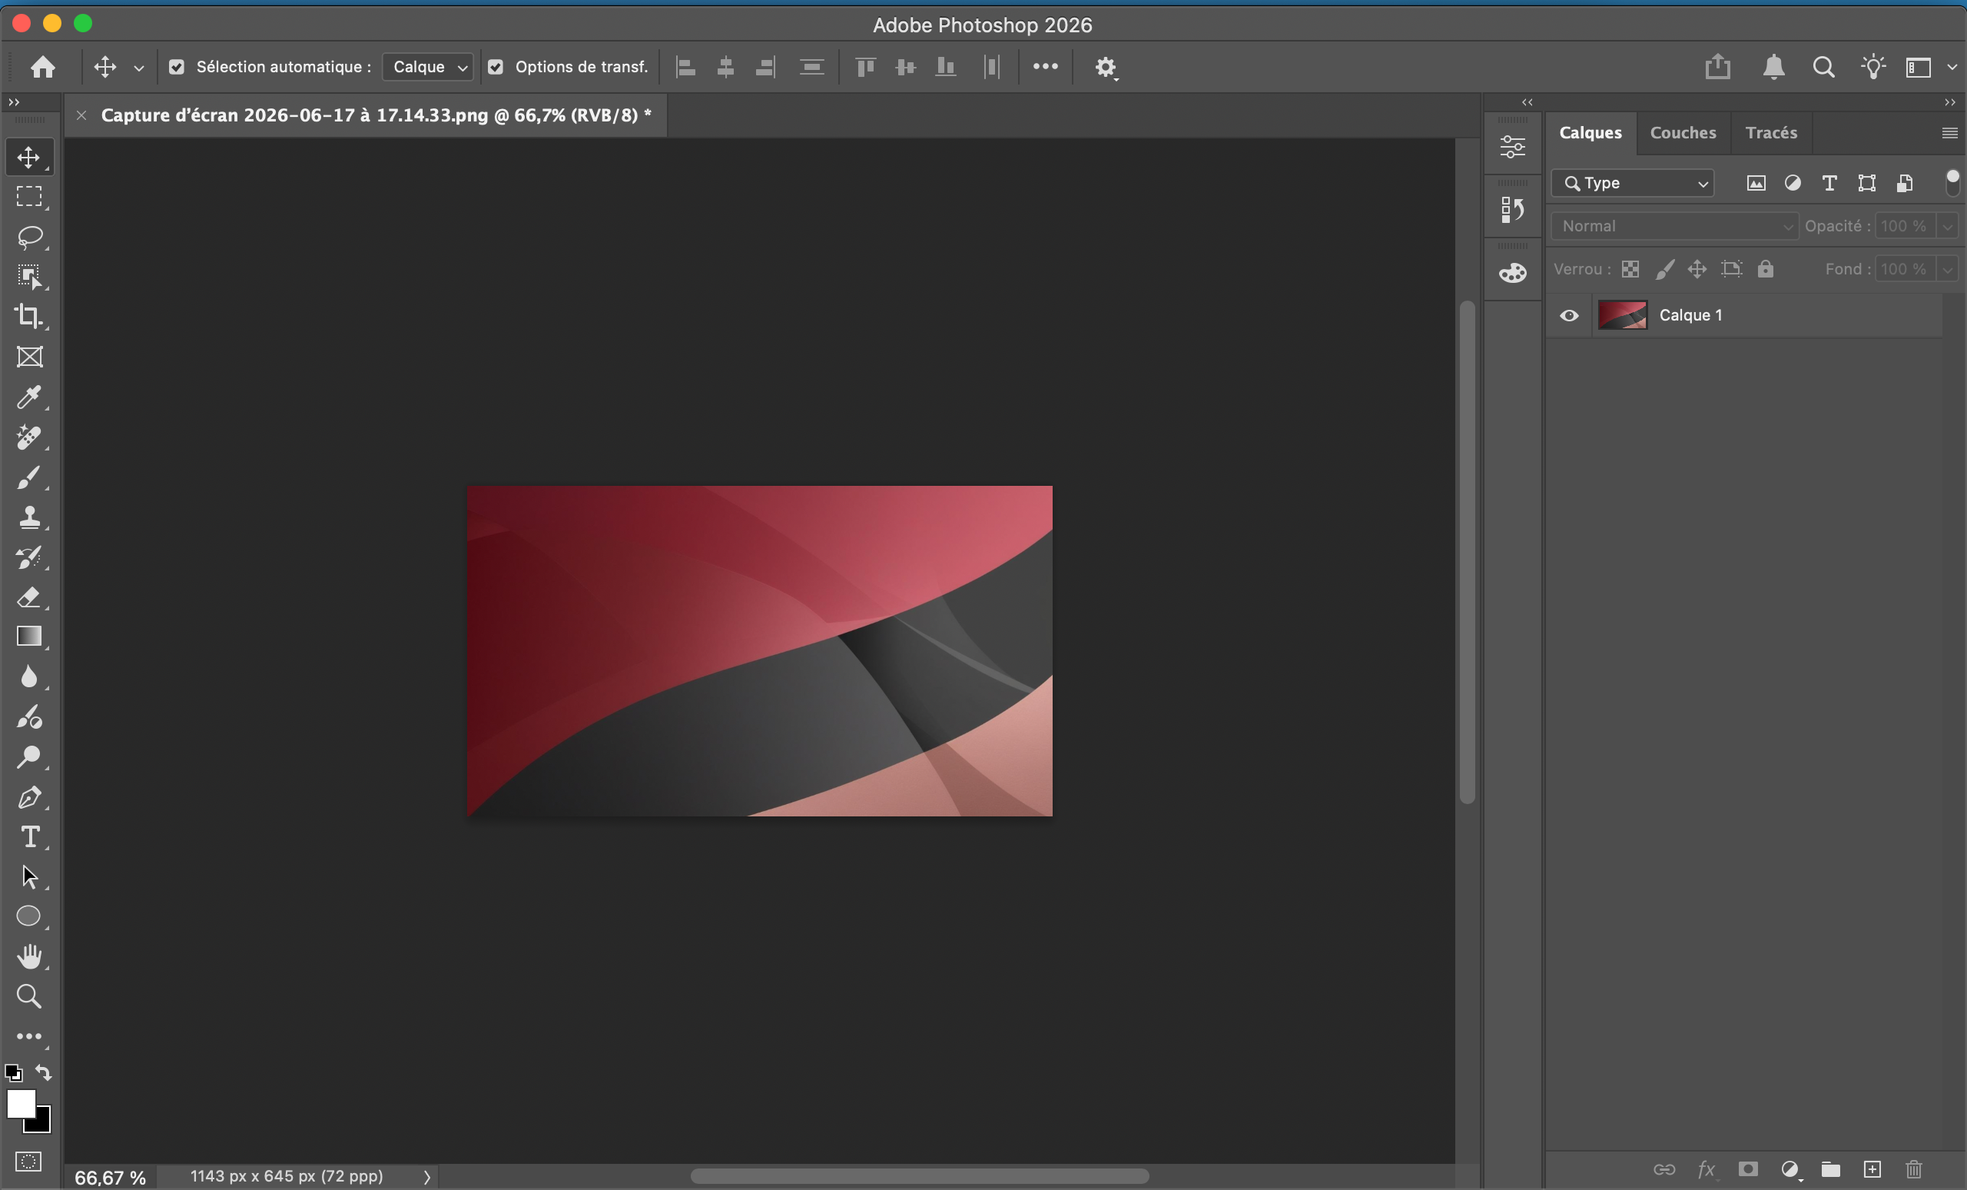
Task: Select the Dodge tool
Action: [29, 756]
